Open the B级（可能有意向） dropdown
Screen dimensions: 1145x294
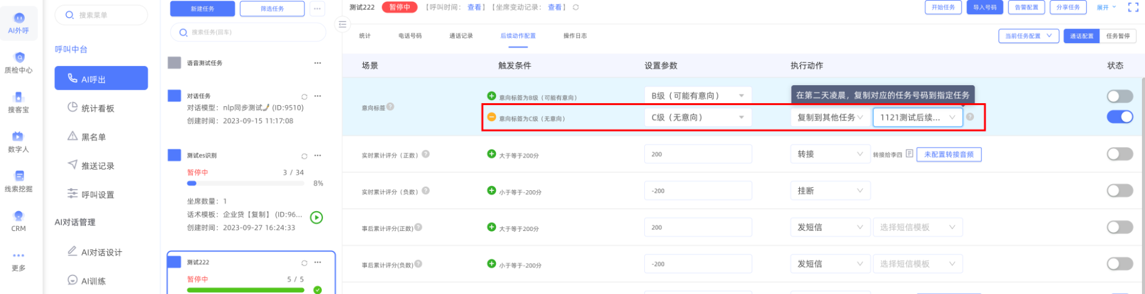(697, 96)
